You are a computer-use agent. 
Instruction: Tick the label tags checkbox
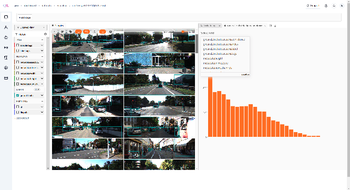click(x=18, y=51)
